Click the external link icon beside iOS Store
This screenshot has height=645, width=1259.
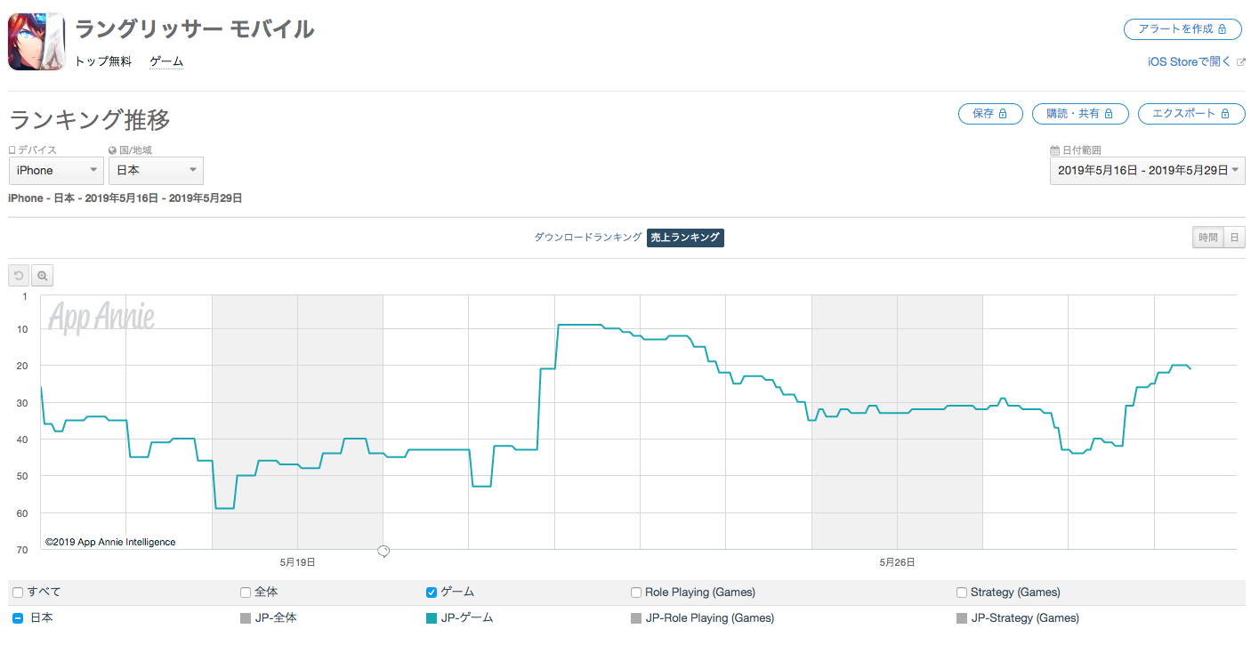pos(1240,61)
